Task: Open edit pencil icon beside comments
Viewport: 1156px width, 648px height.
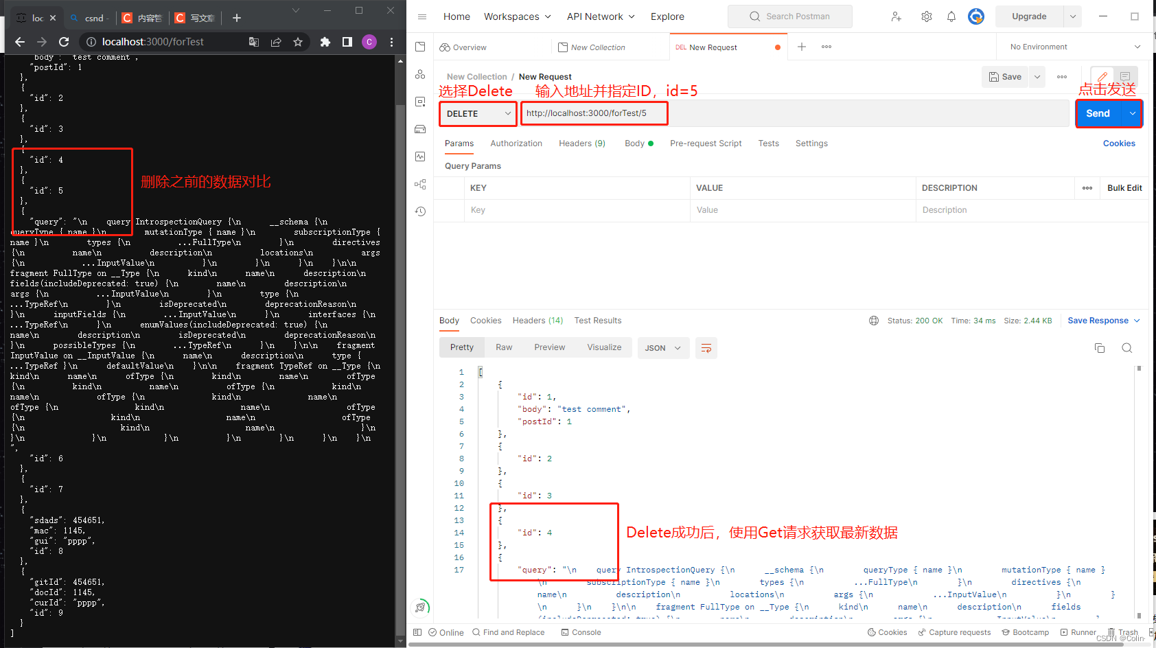Action: click(x=1102, y=77)
